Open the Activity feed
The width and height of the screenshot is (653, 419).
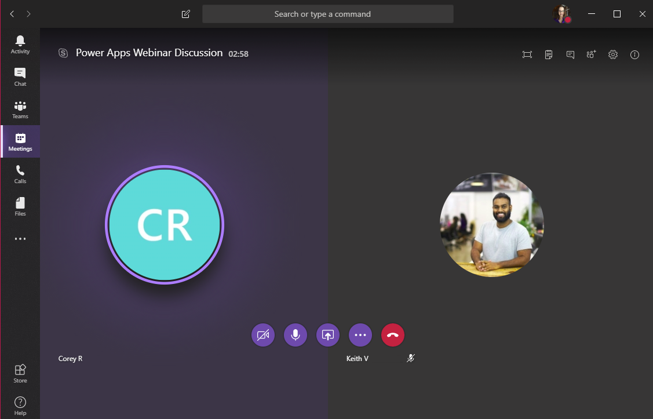pyautogui.click(x=20, y=45)
